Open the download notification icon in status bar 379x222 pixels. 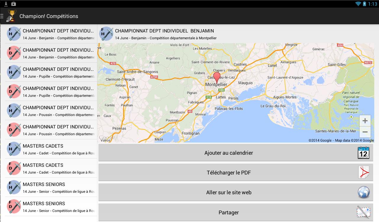click(x=6, y=4)
